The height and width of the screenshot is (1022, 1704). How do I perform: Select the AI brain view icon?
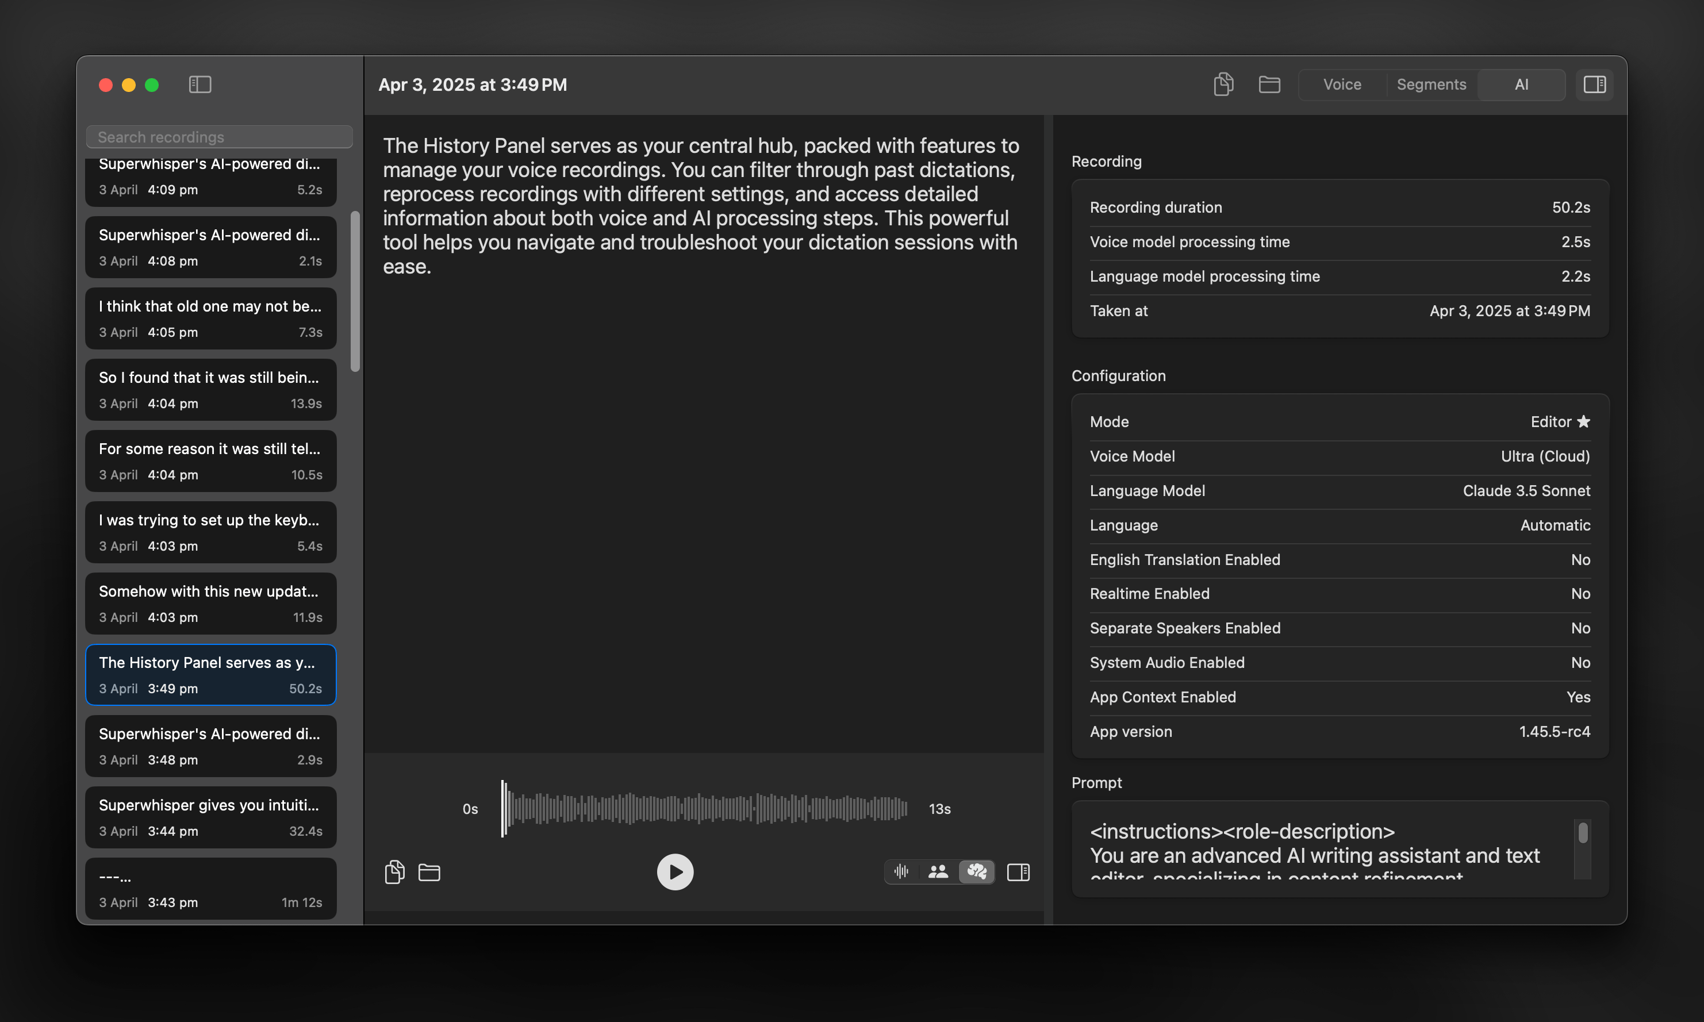(977, 872)
